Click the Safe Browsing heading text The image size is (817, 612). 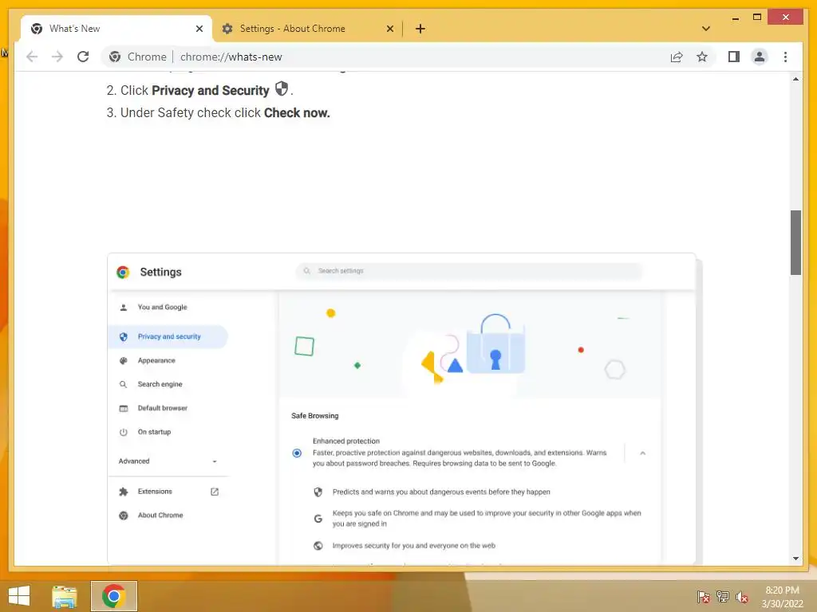(314, 416)
